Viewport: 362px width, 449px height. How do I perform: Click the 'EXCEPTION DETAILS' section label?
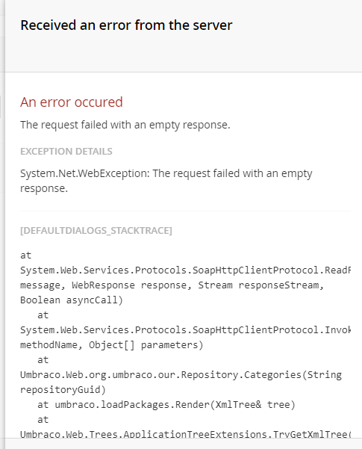pyautogui.click(x=66, y=151)
